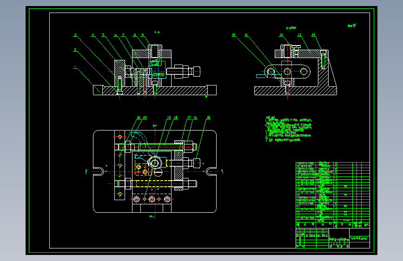The image size is (403, 261).
Task: Pick balloon label 7
Action: (123, 35)
